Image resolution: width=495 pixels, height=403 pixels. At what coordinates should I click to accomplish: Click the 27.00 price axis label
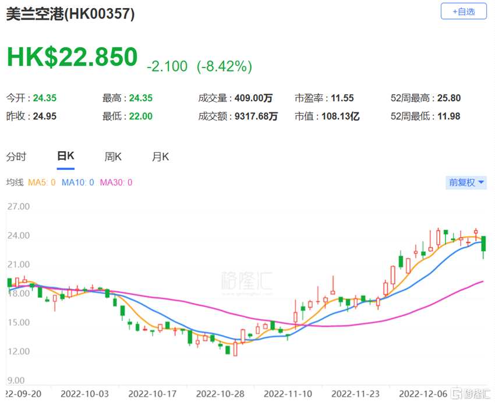click(19, 206)
